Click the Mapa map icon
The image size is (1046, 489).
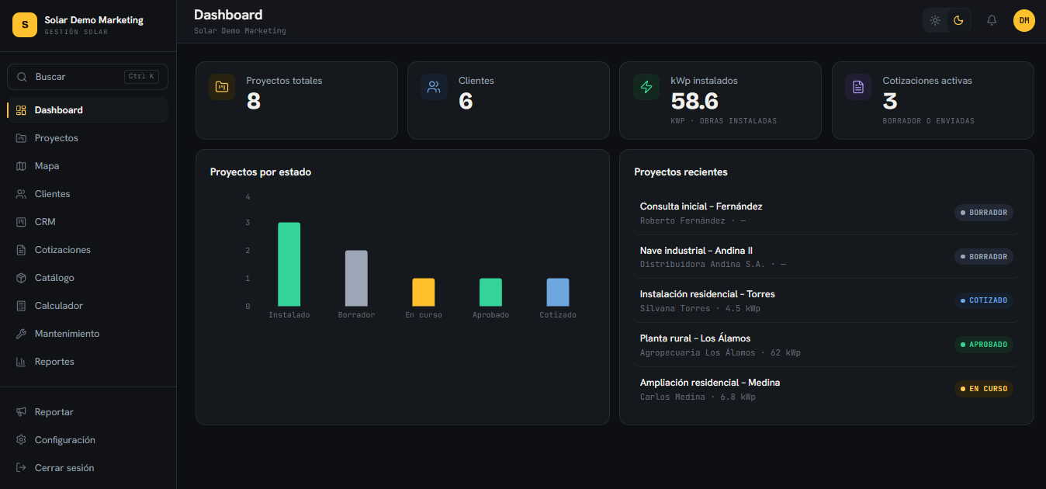tap(21, 166)
